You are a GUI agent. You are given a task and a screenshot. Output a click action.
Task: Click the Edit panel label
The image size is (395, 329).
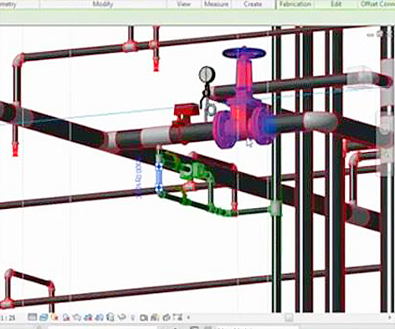point(336,4)
